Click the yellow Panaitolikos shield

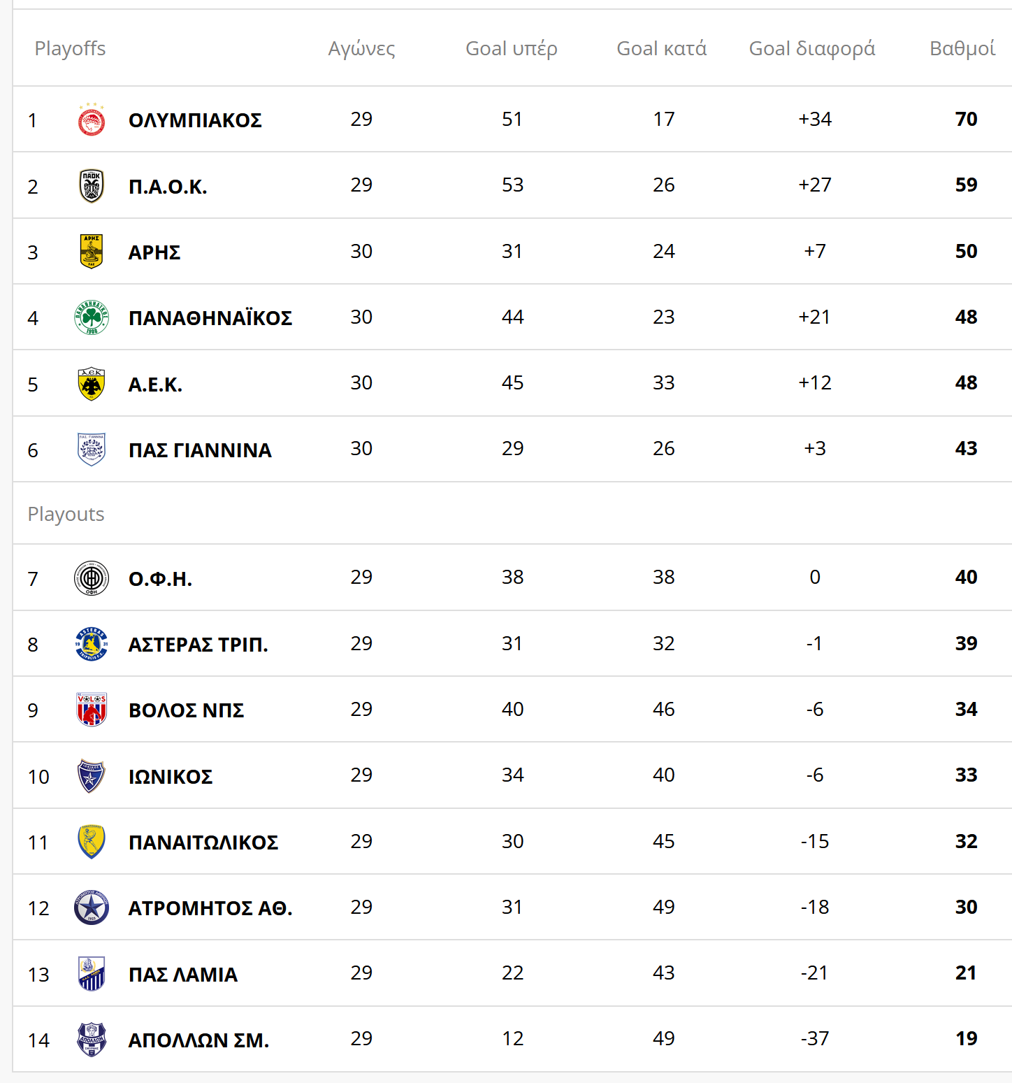pos(92,842)
